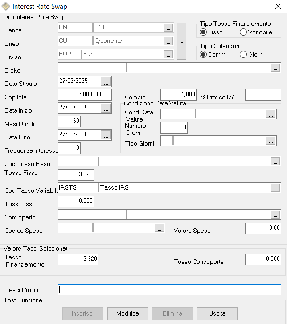287x324 pixels.
Task: Open the Banca lookup browse button
Action: click(168, 28)
